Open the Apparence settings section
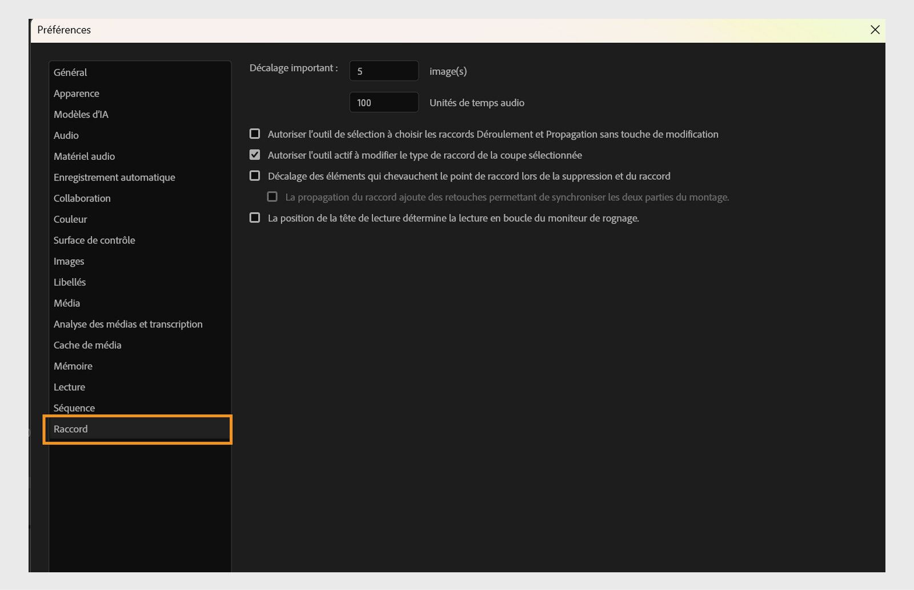 point(76,93)
